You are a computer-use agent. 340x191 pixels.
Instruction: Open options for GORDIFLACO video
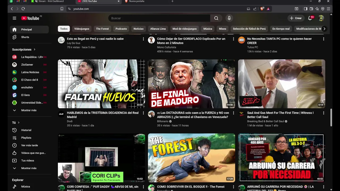[x=233, y=39]
